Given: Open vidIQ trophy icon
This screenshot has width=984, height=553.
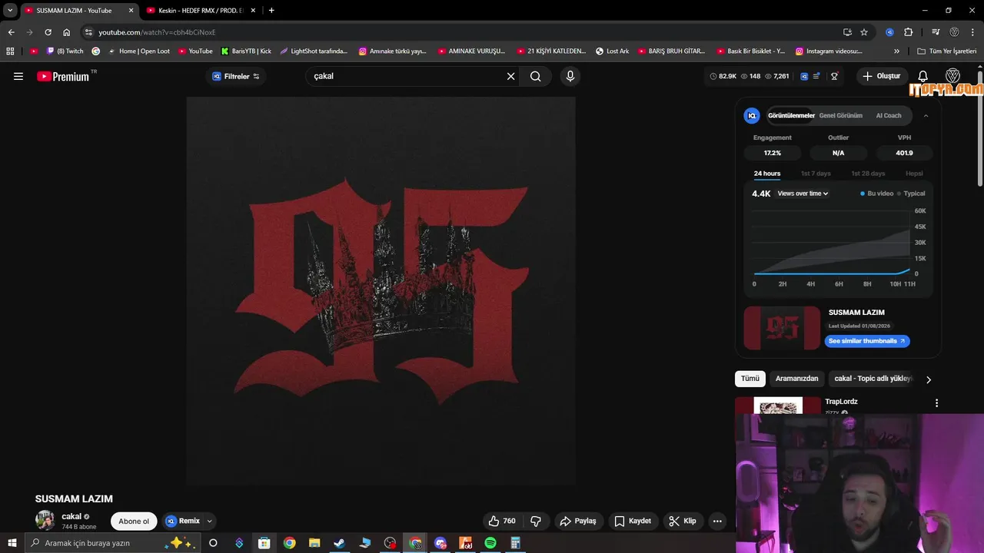Looking at the screenshot, I should [x=834, y=76].
